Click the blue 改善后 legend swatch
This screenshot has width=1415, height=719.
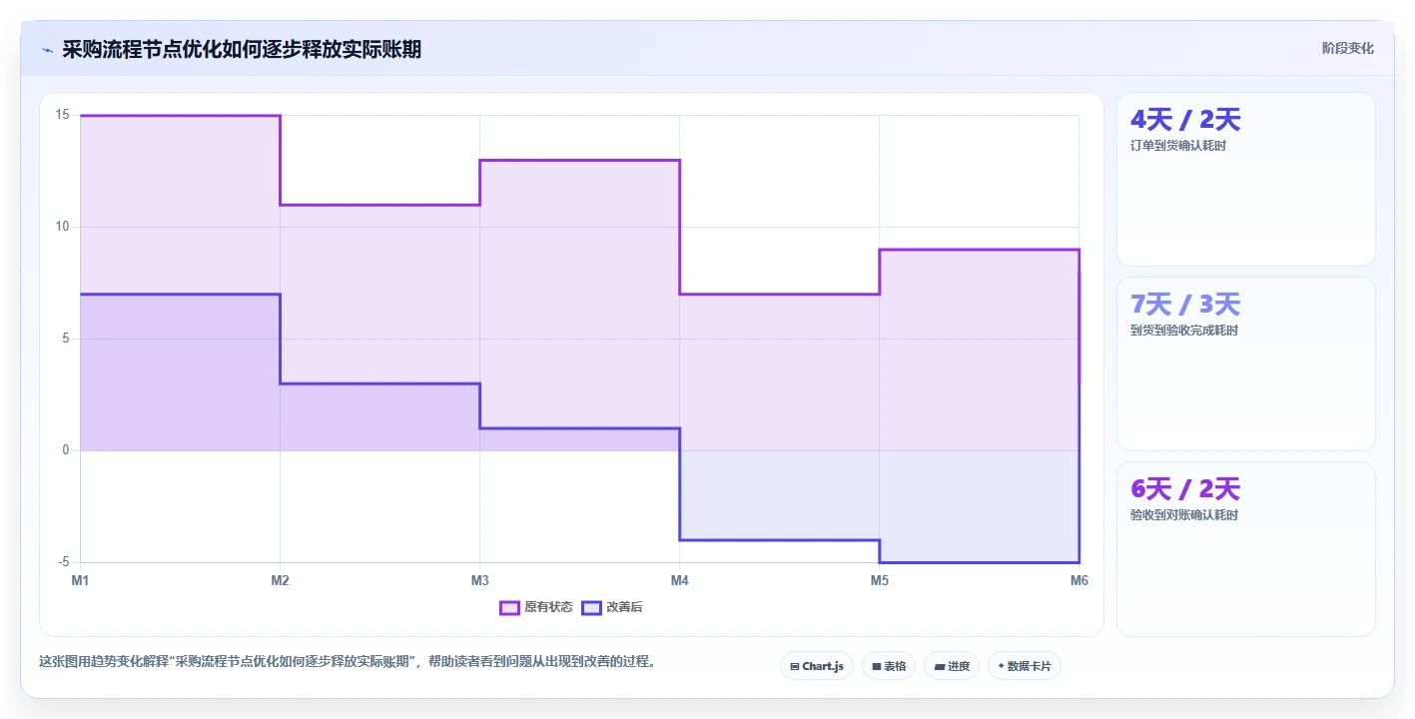coord(592,607)
